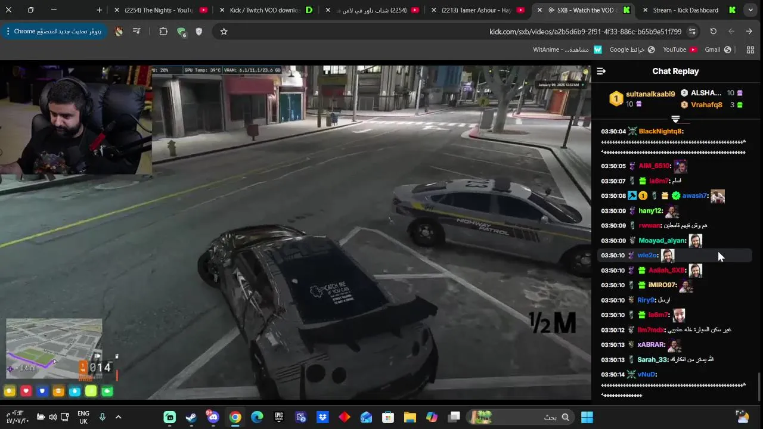Click the kick.com URL address bar
The width and height of the screenshot is (763, 429).
[585, 31]
